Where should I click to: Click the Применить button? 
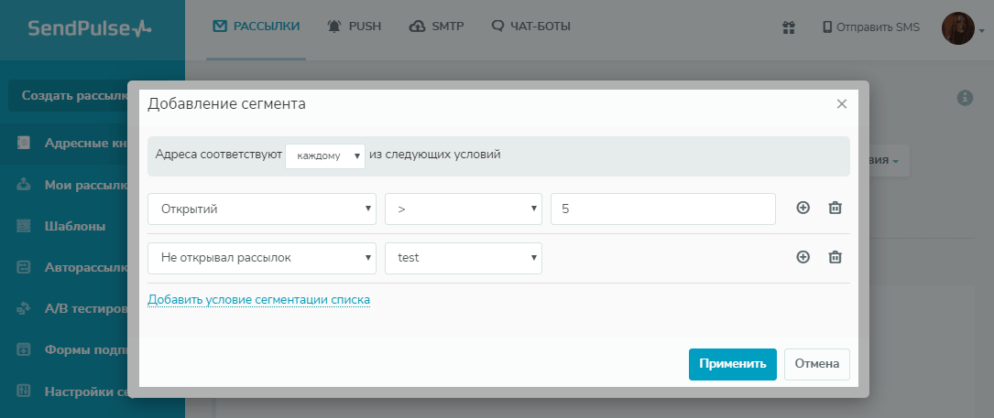pos(732,363)
